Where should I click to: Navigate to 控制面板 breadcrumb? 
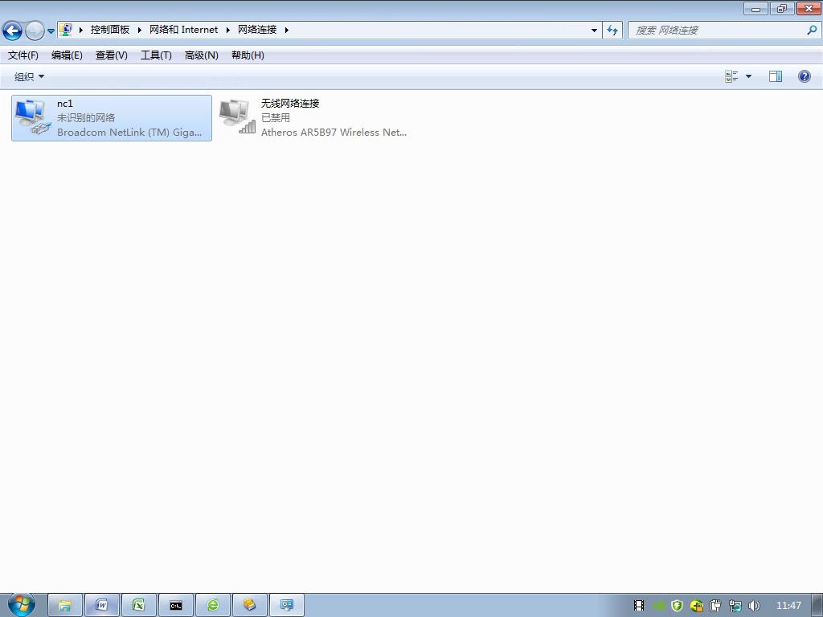(x=109, y=30)
